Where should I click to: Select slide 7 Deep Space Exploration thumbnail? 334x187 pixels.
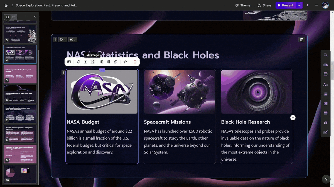click(x=20, y=114)
